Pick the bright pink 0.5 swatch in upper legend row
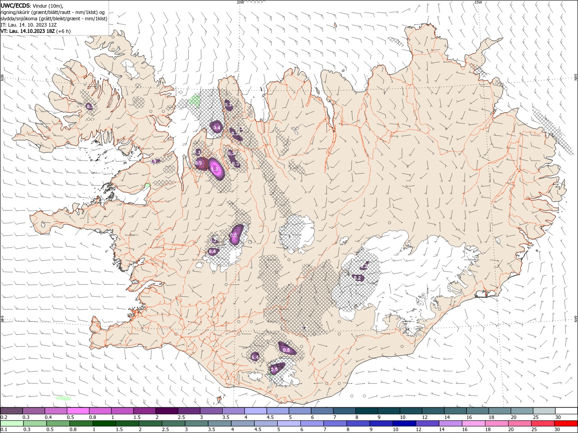578x433 pixels. click(78, 411)
